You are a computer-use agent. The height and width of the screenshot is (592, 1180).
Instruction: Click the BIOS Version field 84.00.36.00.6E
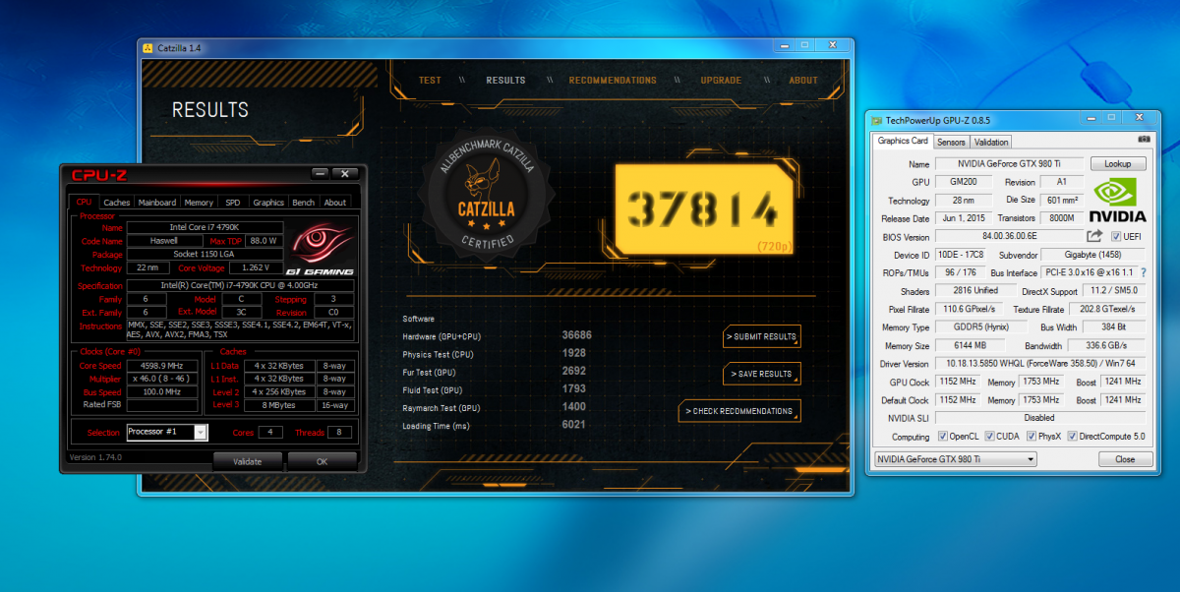coord(1007,237)
